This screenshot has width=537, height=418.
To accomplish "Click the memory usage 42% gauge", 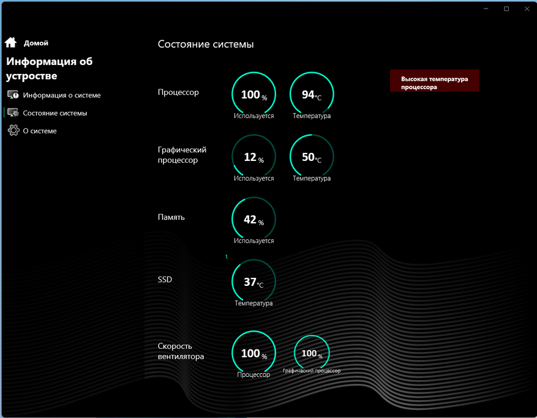I will [x=253, y=218].
